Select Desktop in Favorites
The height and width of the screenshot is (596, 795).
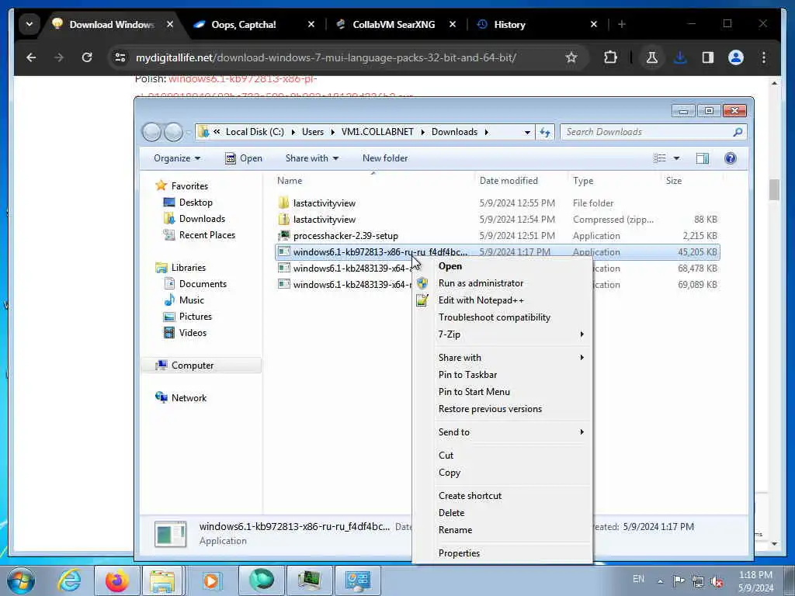click(x=196, y=203)
